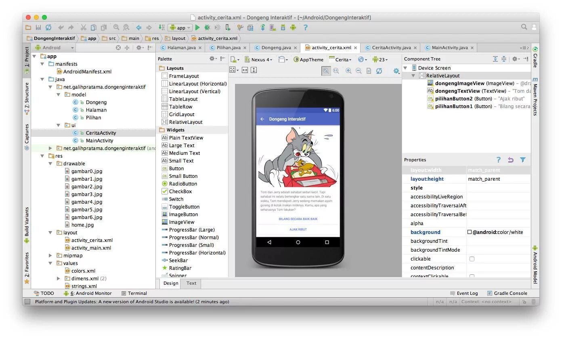Click the Cut scissors icon in the toolbar
The height and width of the screenshot is (338, 562).
tap(83, 27)
